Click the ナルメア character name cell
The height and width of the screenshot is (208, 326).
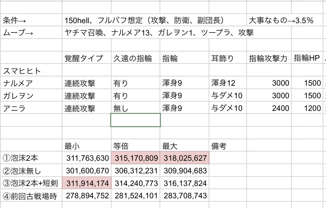[18, 83]
